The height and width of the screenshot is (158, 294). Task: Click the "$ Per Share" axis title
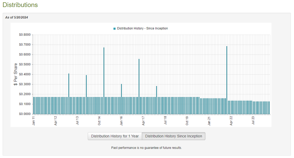[x=16, y=74]
